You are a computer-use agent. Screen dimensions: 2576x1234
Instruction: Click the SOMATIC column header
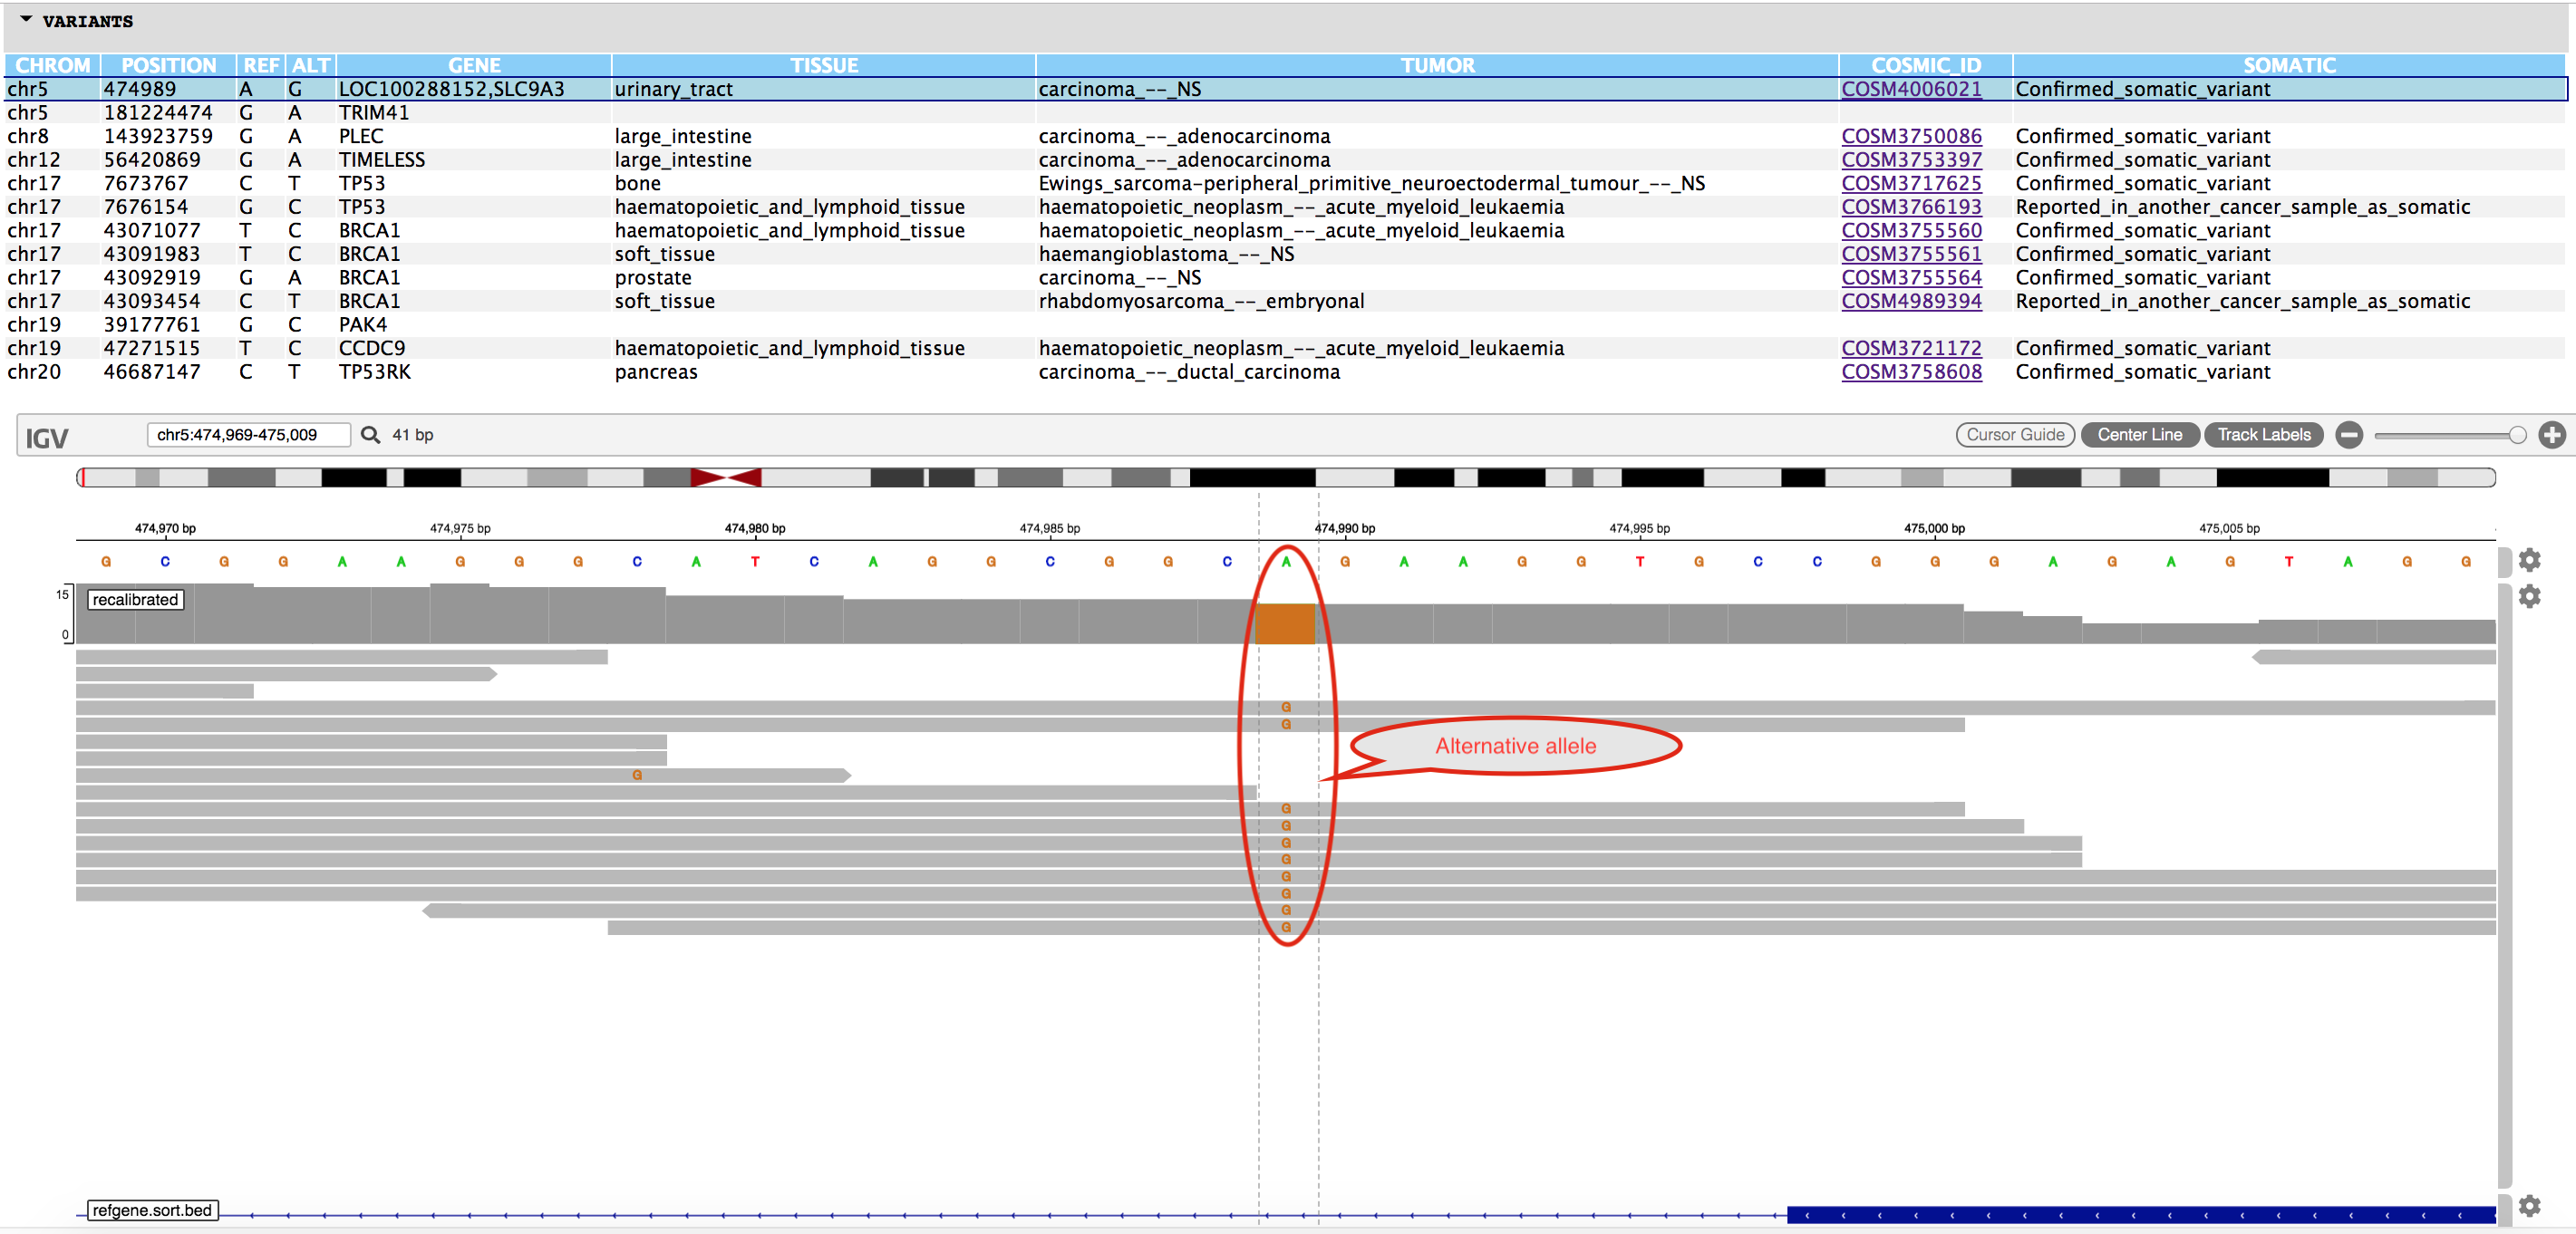2289,65
